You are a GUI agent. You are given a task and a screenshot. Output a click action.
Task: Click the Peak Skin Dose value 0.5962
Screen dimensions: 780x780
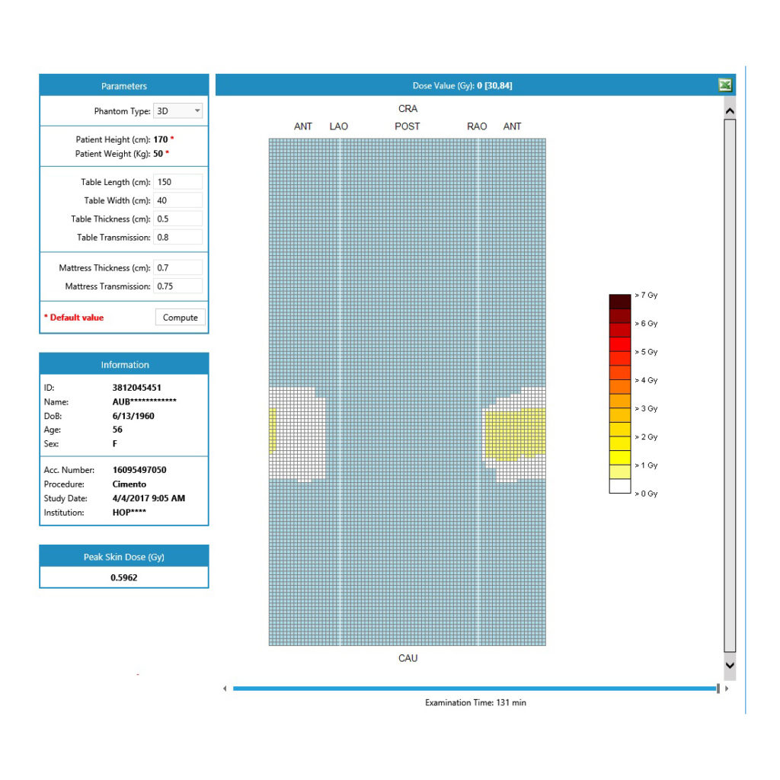[124, 577]
